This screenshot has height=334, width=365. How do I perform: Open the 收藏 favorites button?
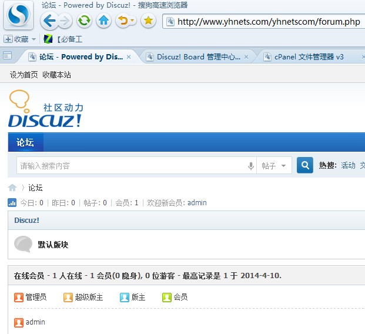pos(16,39)
